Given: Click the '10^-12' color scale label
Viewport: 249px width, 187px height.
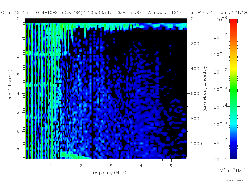Looking at the screenshot, I should click(x=221, y=71).
